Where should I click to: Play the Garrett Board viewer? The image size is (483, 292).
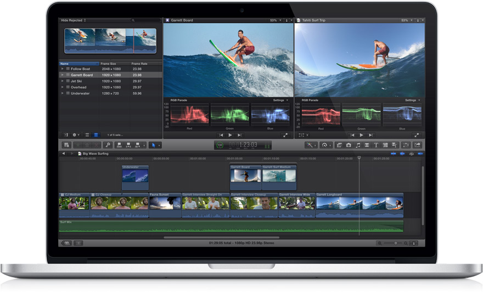pyautogui.click(x=230, y=134)
